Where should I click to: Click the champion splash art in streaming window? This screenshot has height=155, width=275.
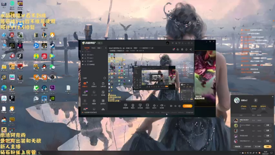pyautogui.click(x=205, y=78)
